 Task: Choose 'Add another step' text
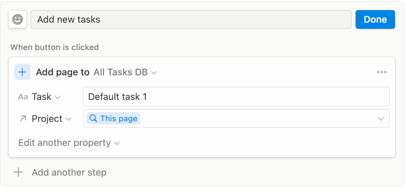click(69, 172)
